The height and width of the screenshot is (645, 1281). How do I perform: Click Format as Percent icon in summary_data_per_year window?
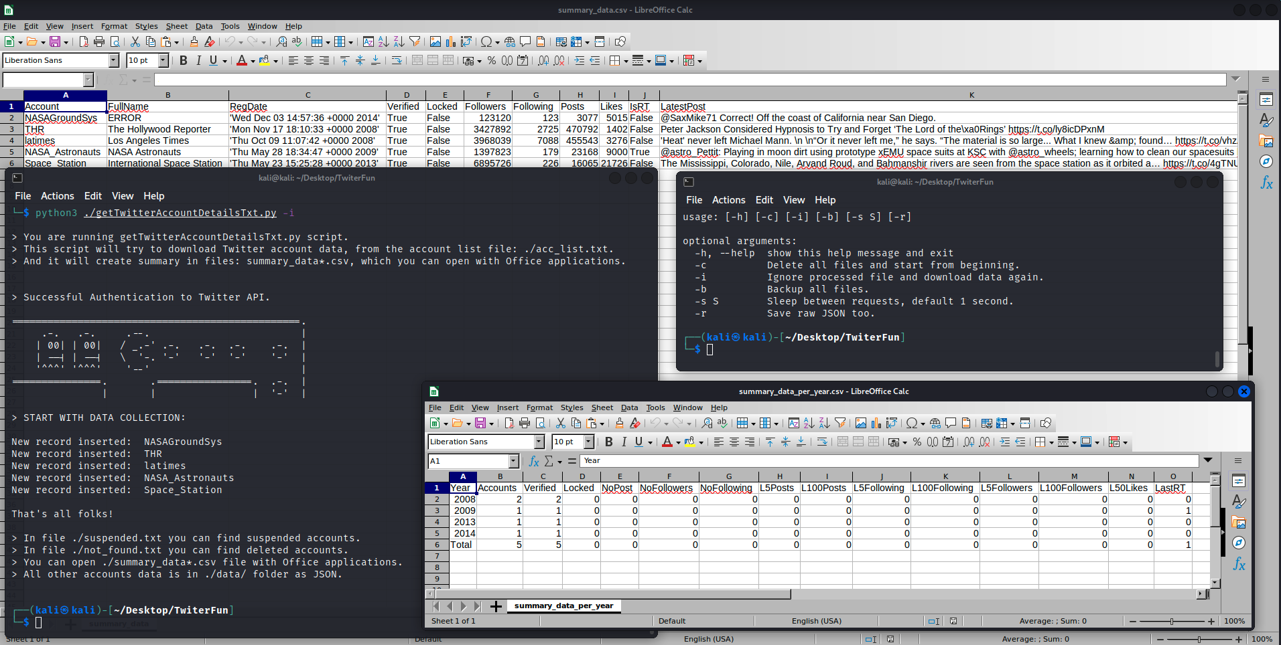(917, 442)
